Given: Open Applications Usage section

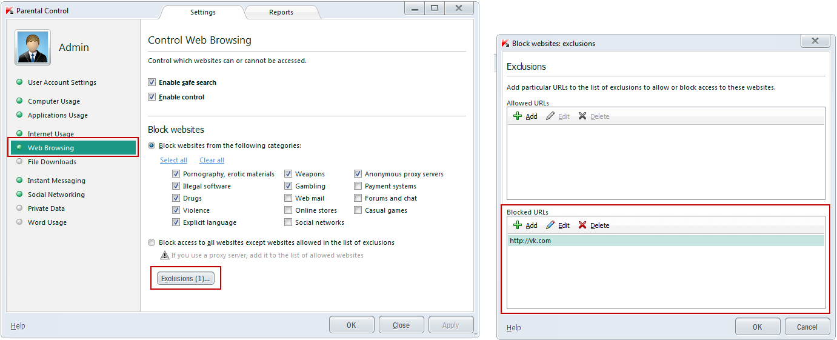Looking at the screenshot, I should click(x=58, y=115).
